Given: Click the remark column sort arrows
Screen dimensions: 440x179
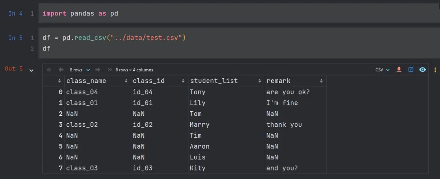Looking at the screenshot, I should pos(321,81).
